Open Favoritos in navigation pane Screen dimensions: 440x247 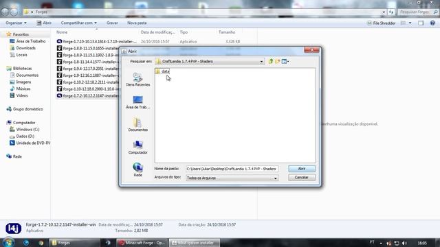pyautogui.click(x=18, y=34)
